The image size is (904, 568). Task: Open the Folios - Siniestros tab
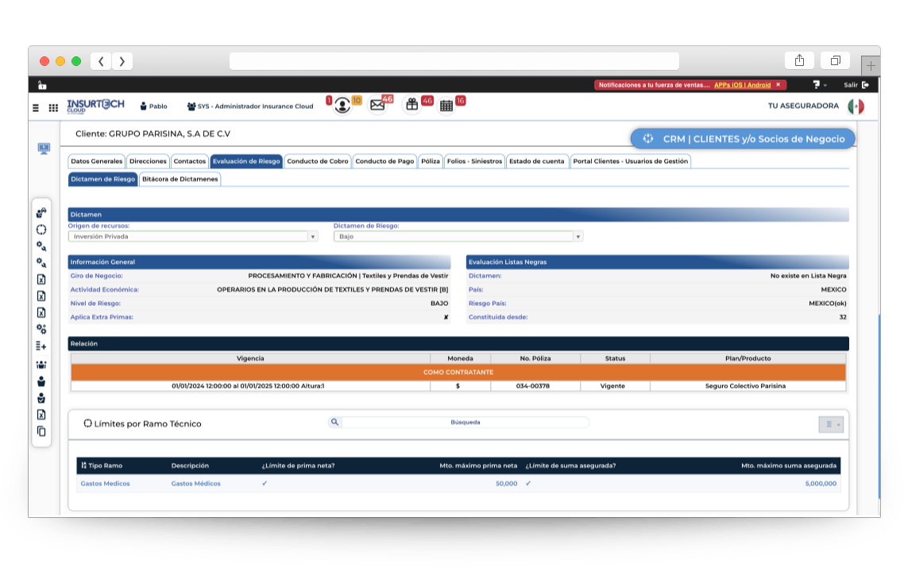(x=474, y=161)
